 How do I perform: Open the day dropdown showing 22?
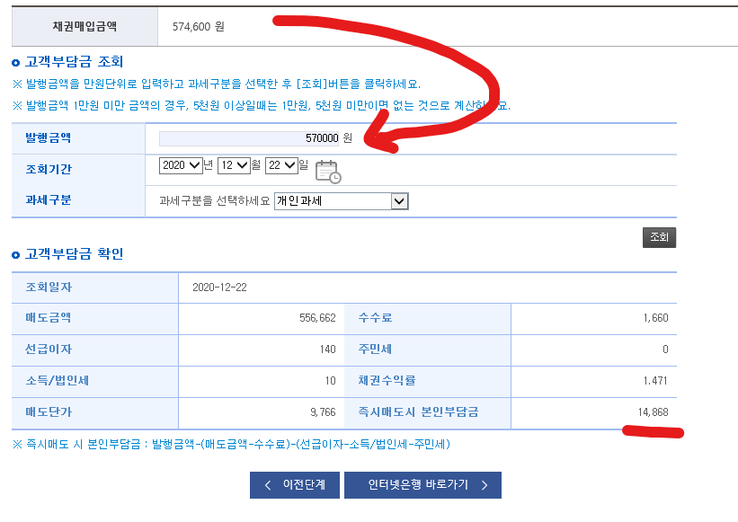pos(283,164)
